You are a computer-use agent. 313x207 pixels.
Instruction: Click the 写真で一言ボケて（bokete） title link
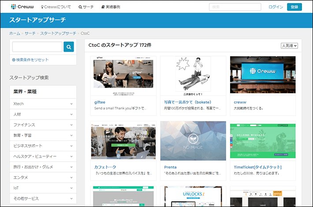[188, 102]
